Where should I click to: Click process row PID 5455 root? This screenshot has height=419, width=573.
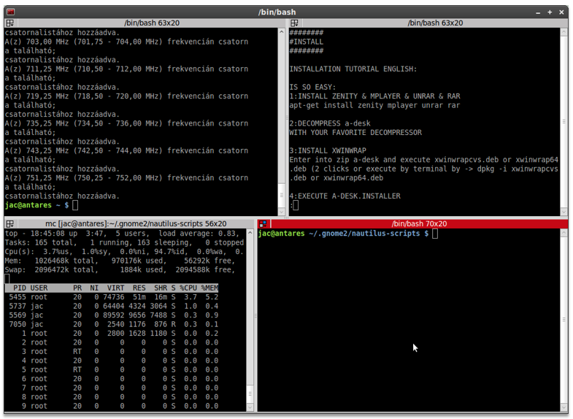[113, 297]
